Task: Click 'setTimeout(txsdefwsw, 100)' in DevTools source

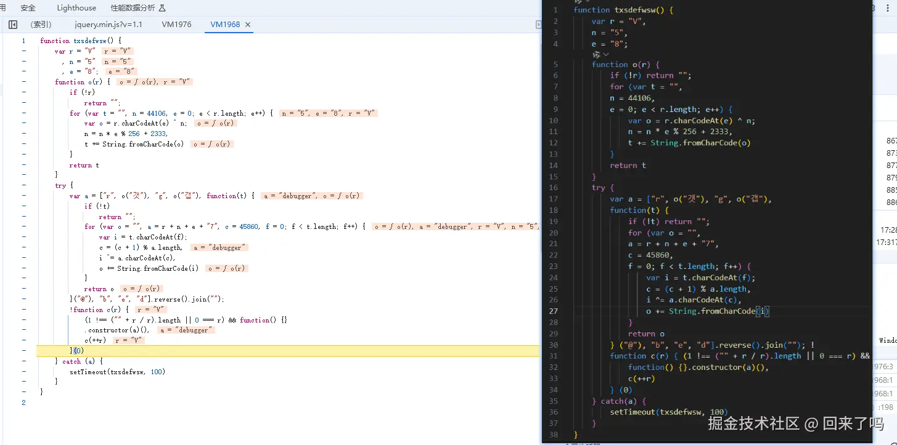Action: [118, 372]
